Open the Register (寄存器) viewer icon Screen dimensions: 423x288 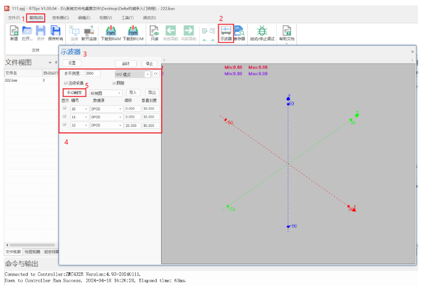point(239,31)
